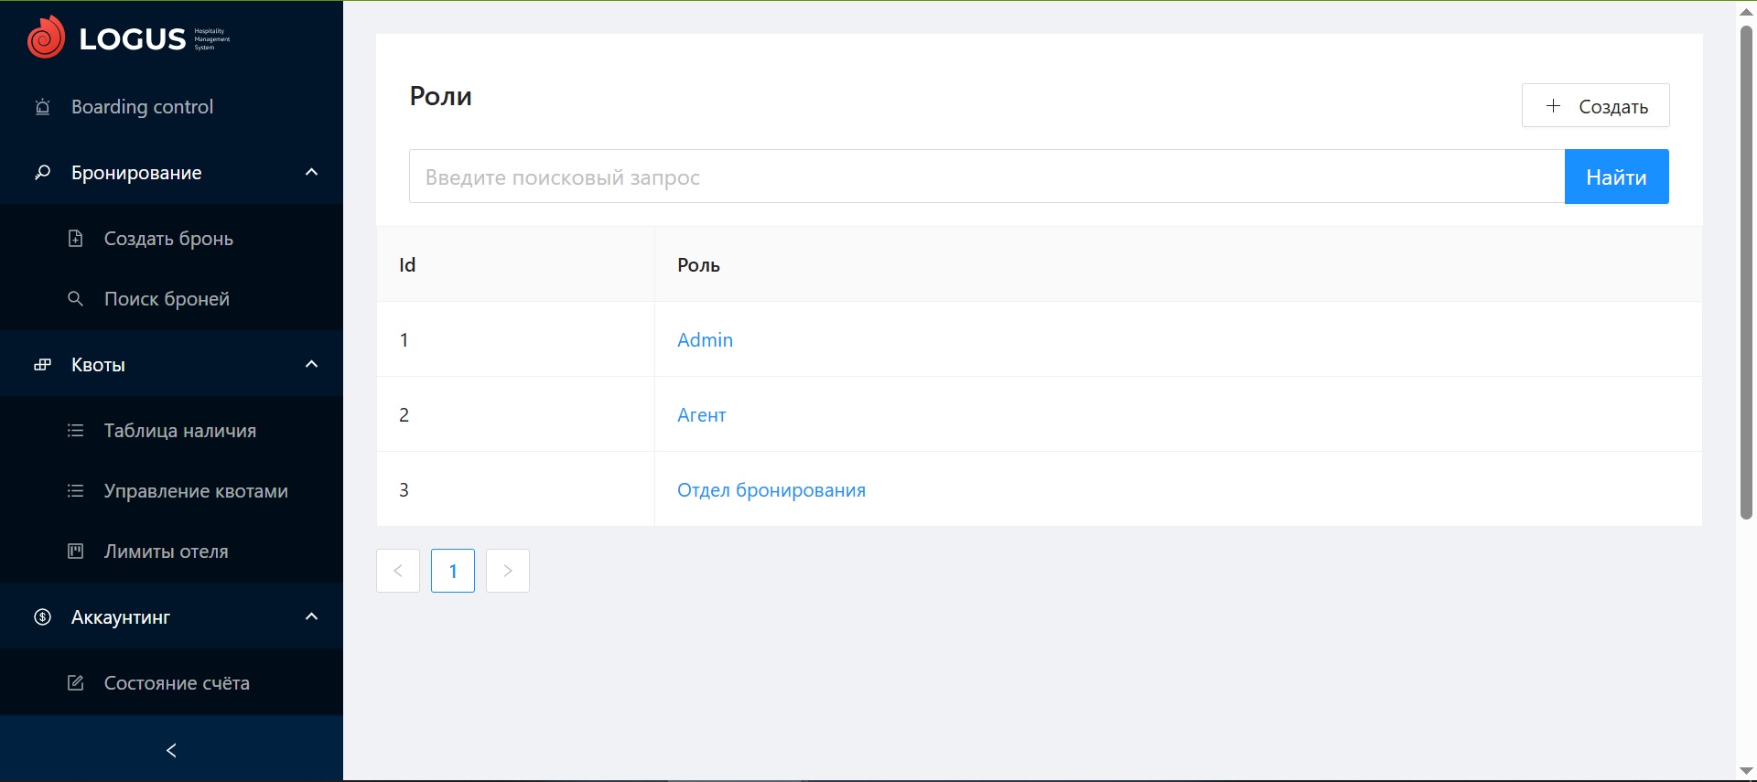This screenshot has height=782, width=1757.
Task: Focus the search query input field
Action: (x=986, y=177)
